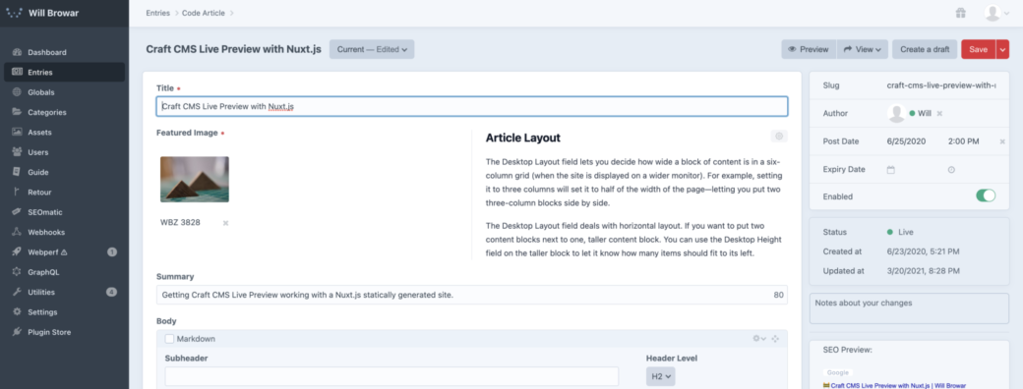The height and width of the screenshot is (389, 1023).
Task: Check the Markdown block checkbox
Action: coord(169,339)
